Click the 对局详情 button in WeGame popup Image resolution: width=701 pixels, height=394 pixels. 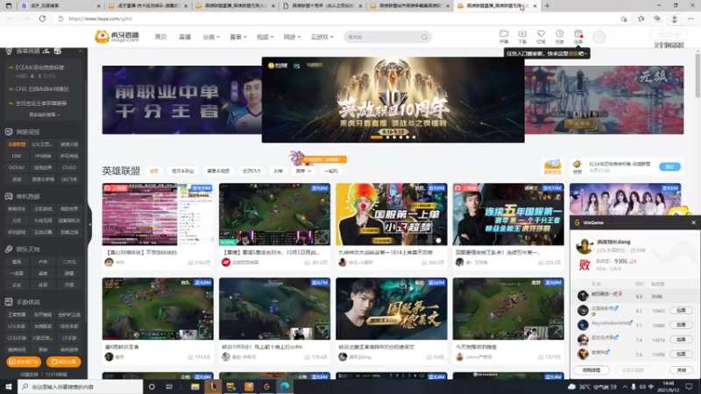pyautogui.click(x=591, y=370)
